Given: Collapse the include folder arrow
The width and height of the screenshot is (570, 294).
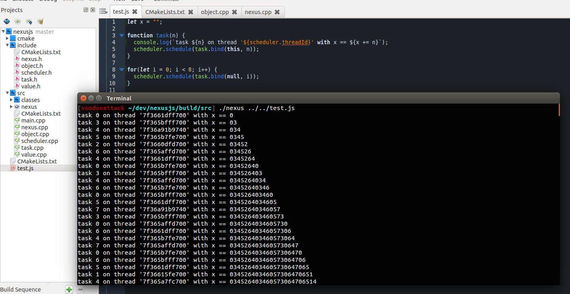Looking at the screenshot, I should coord(7,45).
